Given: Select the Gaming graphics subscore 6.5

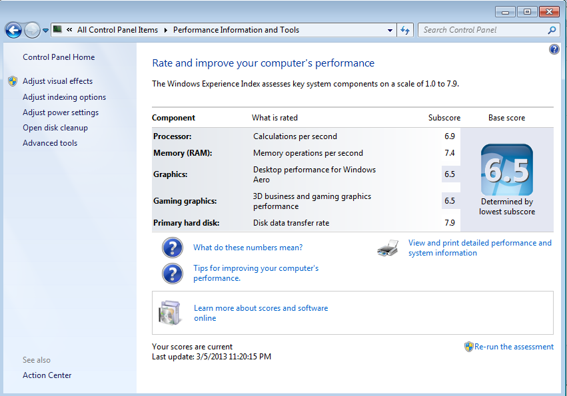Looking at the screenshot, I should click(x=450, y=201).
